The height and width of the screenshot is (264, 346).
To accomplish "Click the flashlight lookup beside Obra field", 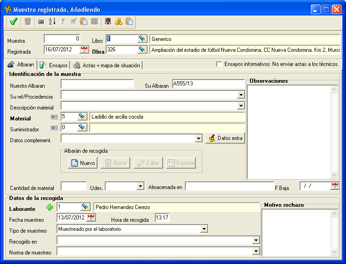I will (x=142, y=50).
